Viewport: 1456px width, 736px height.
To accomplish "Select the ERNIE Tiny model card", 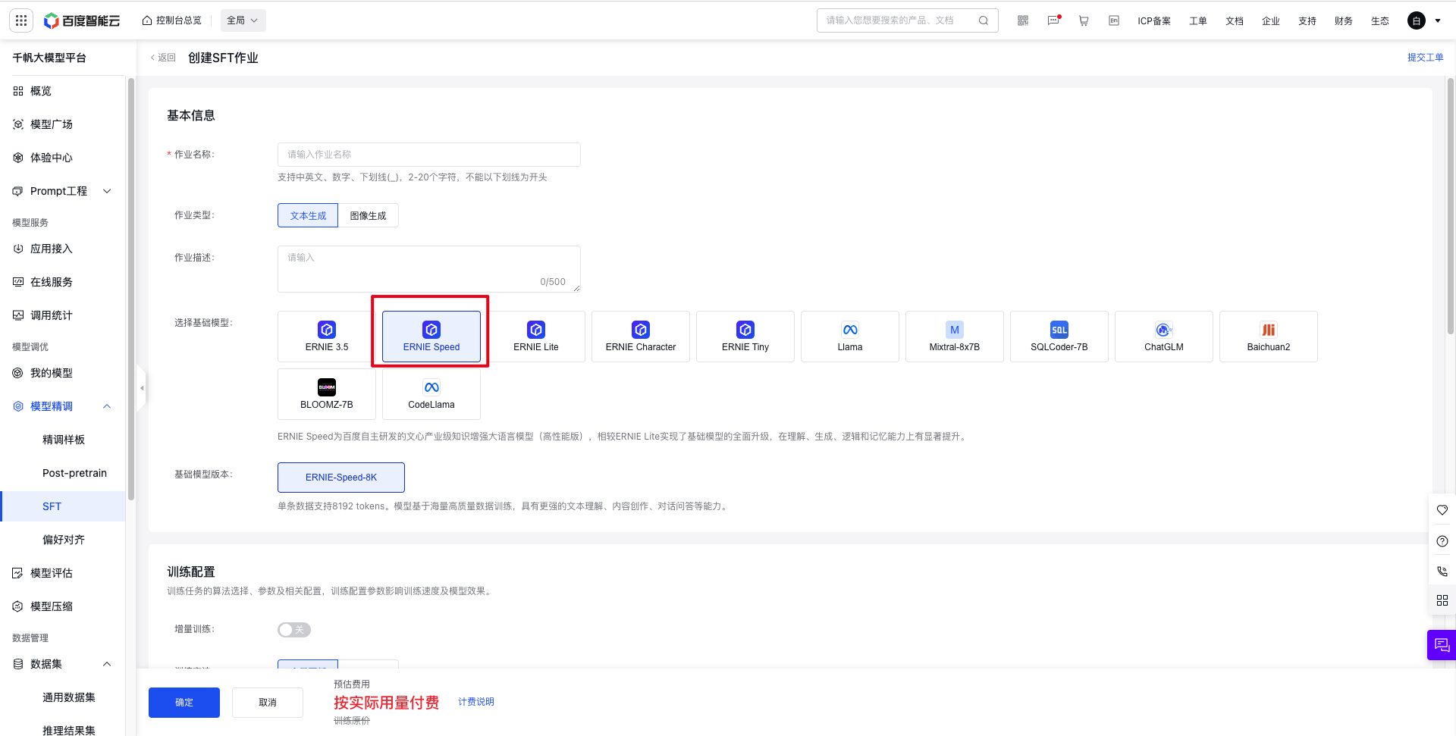I will click(x=745, y=337).
